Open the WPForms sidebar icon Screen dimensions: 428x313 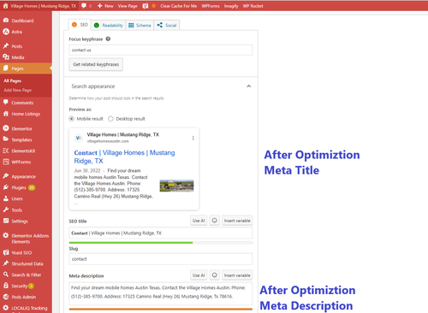6,162
